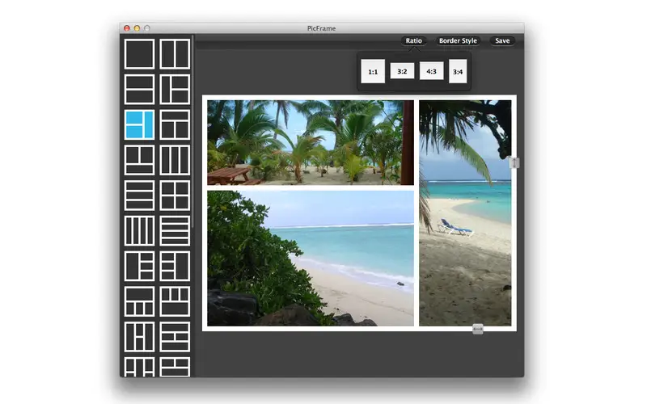This screenshot has height=404, width=647.
Task: Choose the 4:3 aspect ratio
Action: (x=431, y=71)
